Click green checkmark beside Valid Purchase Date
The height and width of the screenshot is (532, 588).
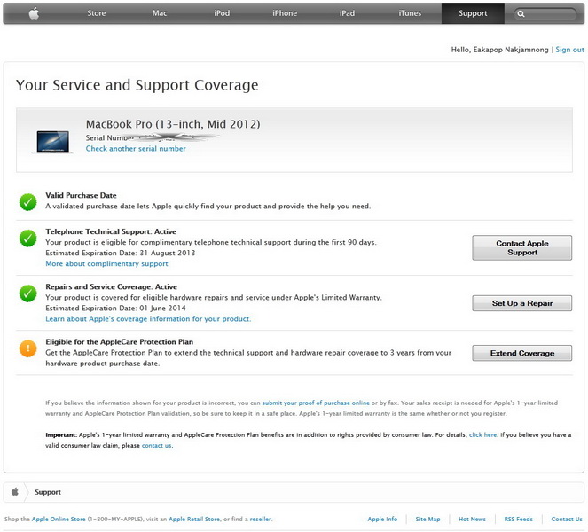pos(28,202)
